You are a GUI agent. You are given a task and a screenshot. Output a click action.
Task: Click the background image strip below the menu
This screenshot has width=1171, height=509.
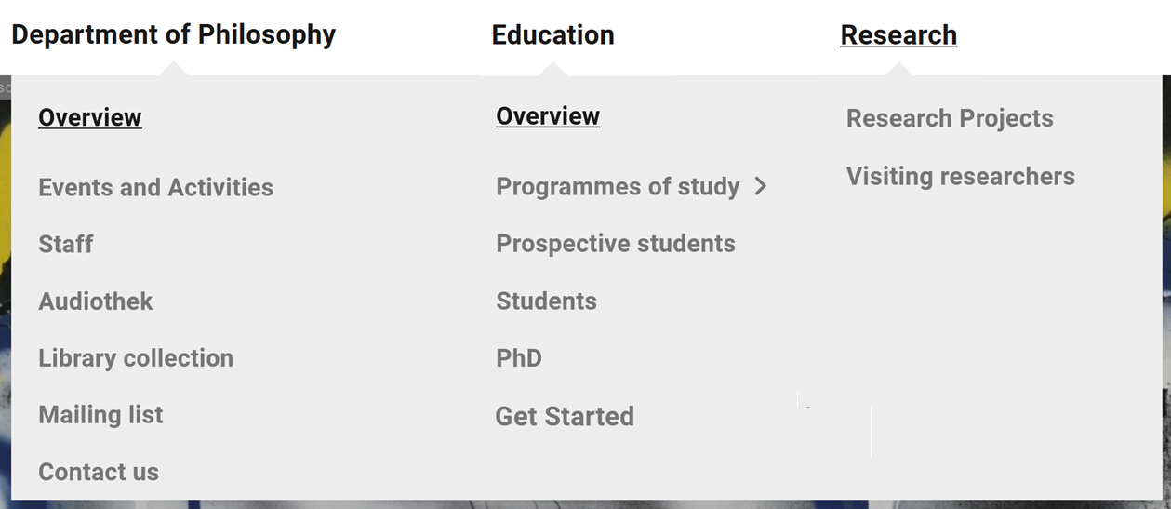(585, 504)
